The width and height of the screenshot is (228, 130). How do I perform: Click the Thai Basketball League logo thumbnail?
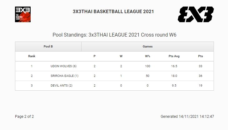[23, 15]
